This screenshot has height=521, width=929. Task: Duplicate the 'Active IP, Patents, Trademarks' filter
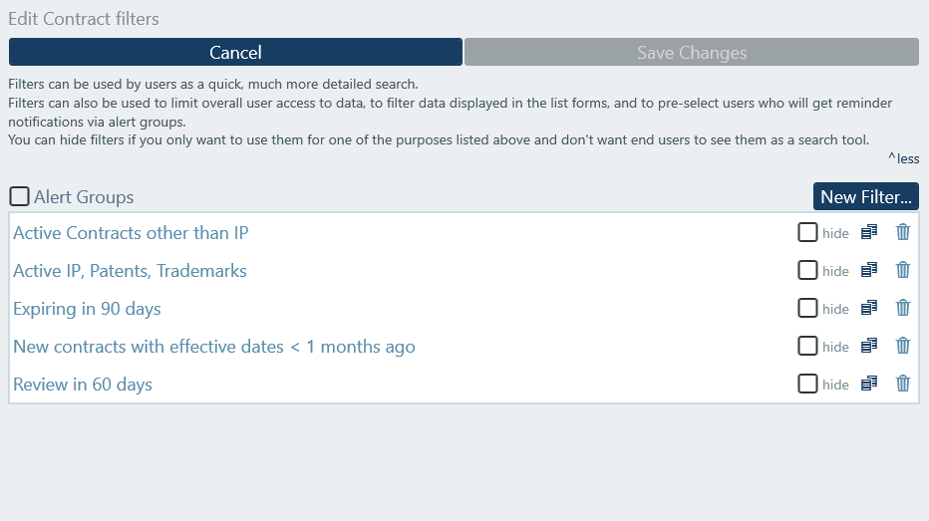(x=869, y=270)
